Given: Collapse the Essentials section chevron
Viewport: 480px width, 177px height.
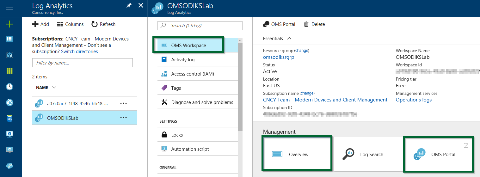Looking at the screenshot, I should pos(289,39).
